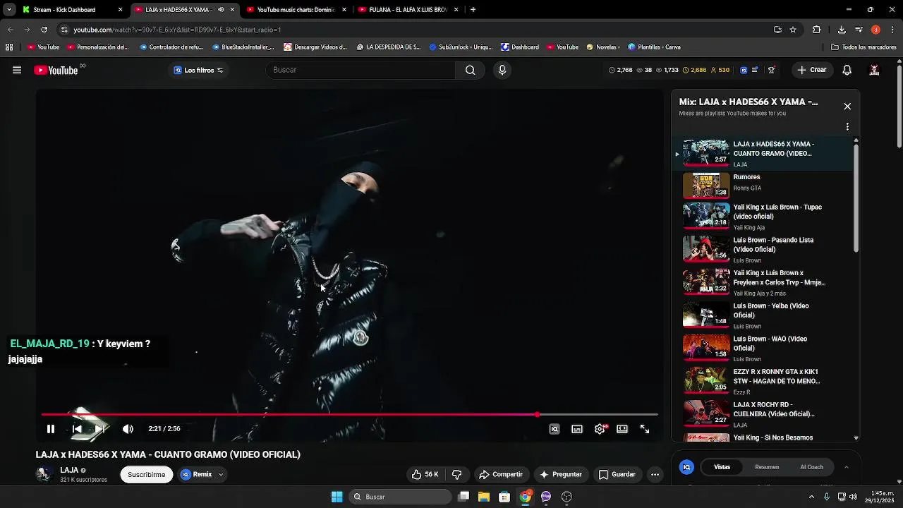Enter fullscreen mode

645,429
